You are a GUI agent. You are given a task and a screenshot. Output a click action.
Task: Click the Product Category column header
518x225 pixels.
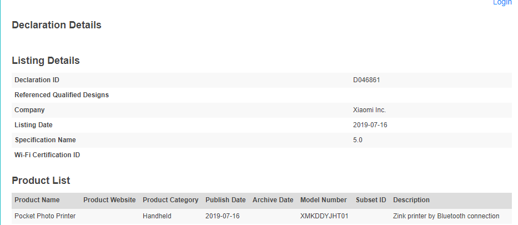(x=170, y=200)
